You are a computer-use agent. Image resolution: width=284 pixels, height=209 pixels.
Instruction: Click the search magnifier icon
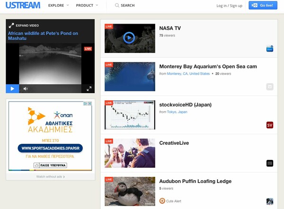(117, 5)
